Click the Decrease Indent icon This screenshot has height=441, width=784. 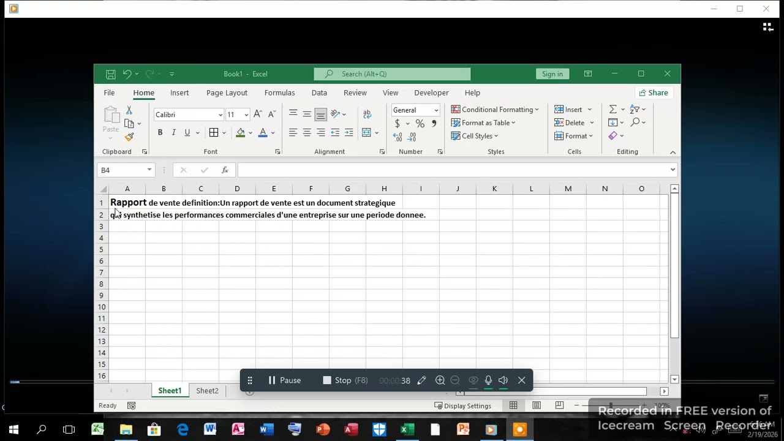pos(335,132)
